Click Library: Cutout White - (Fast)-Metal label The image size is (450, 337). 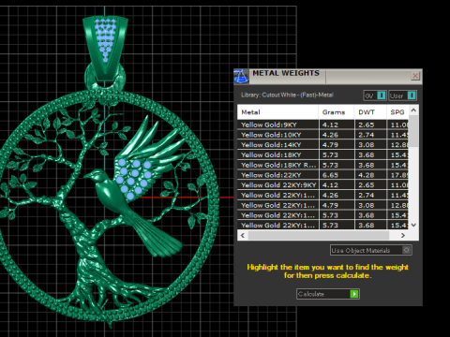click(287, 95)
